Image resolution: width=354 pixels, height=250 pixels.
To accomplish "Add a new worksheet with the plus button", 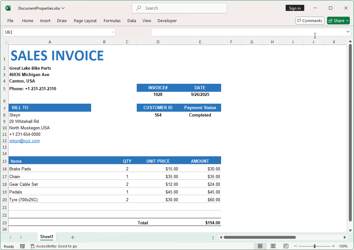I will click(73, 237).
